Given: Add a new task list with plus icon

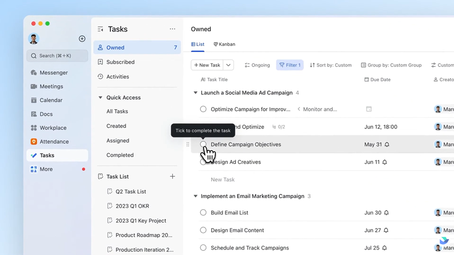Looking at the screenshot, I should coord(172,176).
